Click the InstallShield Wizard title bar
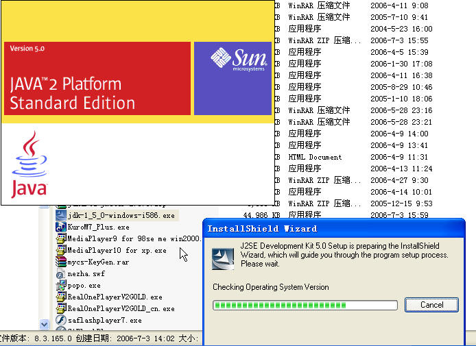The image size is (476, 346). coord(333,228)
